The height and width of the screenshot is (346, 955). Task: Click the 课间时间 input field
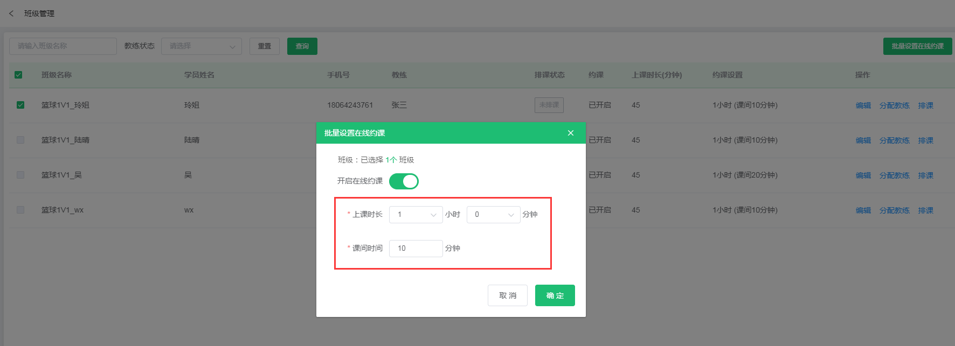pos(416,249)
